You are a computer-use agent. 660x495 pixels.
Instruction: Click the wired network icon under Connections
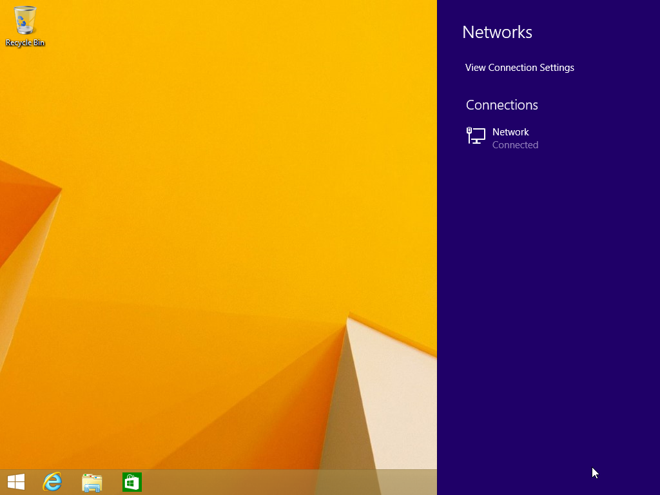[475, 136]
